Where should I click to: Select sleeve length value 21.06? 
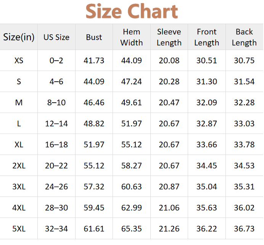coord(169,208)
